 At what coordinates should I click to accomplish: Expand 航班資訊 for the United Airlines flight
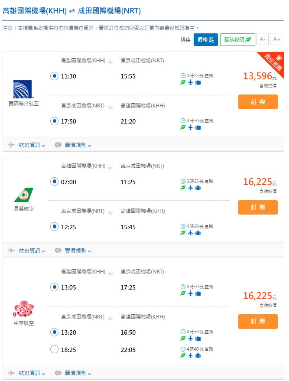(32, 145)
